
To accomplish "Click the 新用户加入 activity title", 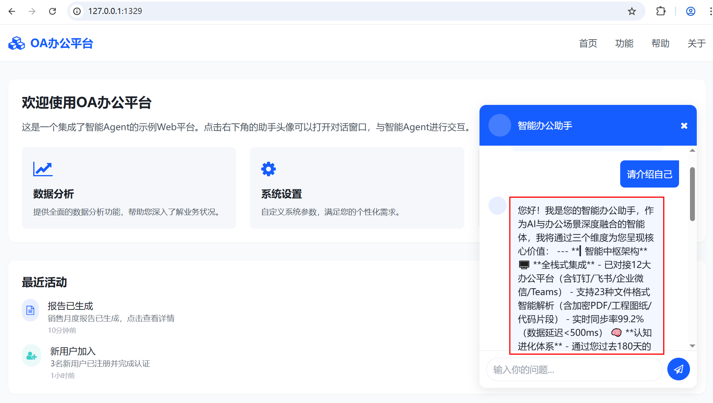I will pyautogui.click(x=73, y=351).
